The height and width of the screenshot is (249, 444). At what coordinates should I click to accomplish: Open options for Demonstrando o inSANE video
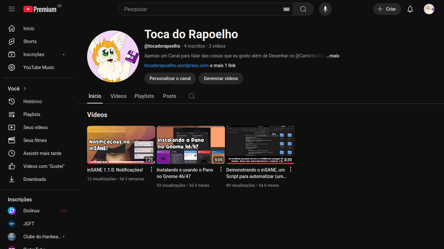(291, 170)
